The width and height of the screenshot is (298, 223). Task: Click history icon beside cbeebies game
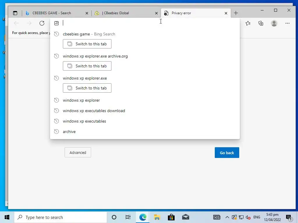[x=56, y=34]
